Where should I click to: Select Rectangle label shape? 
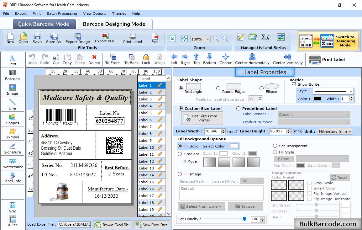[181, 88]
